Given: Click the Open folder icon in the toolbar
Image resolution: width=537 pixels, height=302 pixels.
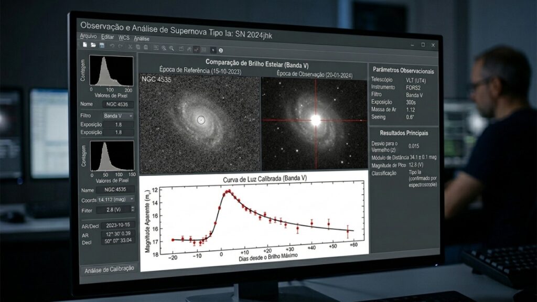Looking at the screenshot, I should (93, 45).
